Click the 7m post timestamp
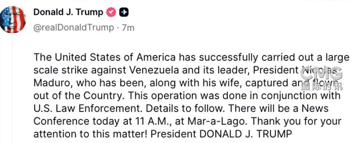The width and height of the screenshot is (358, 143). click(x=128, y=28)
